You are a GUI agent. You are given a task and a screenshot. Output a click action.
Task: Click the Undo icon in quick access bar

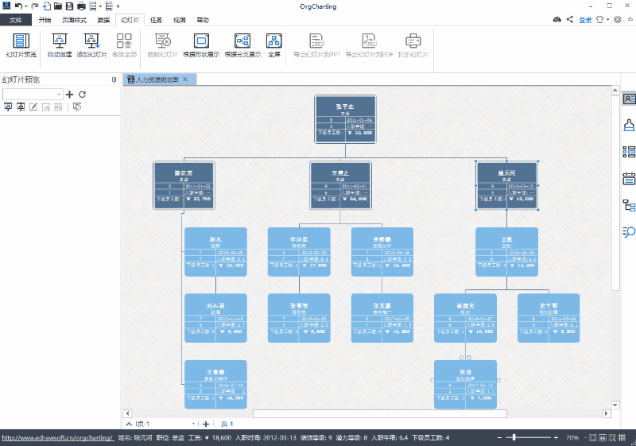click(18, 6)
